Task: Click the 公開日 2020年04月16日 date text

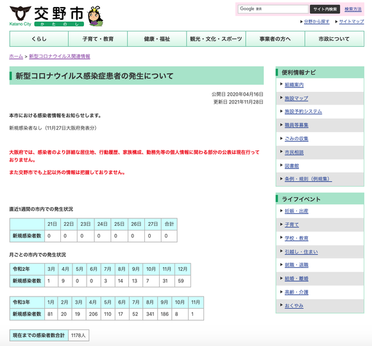Action: point(237,94)
